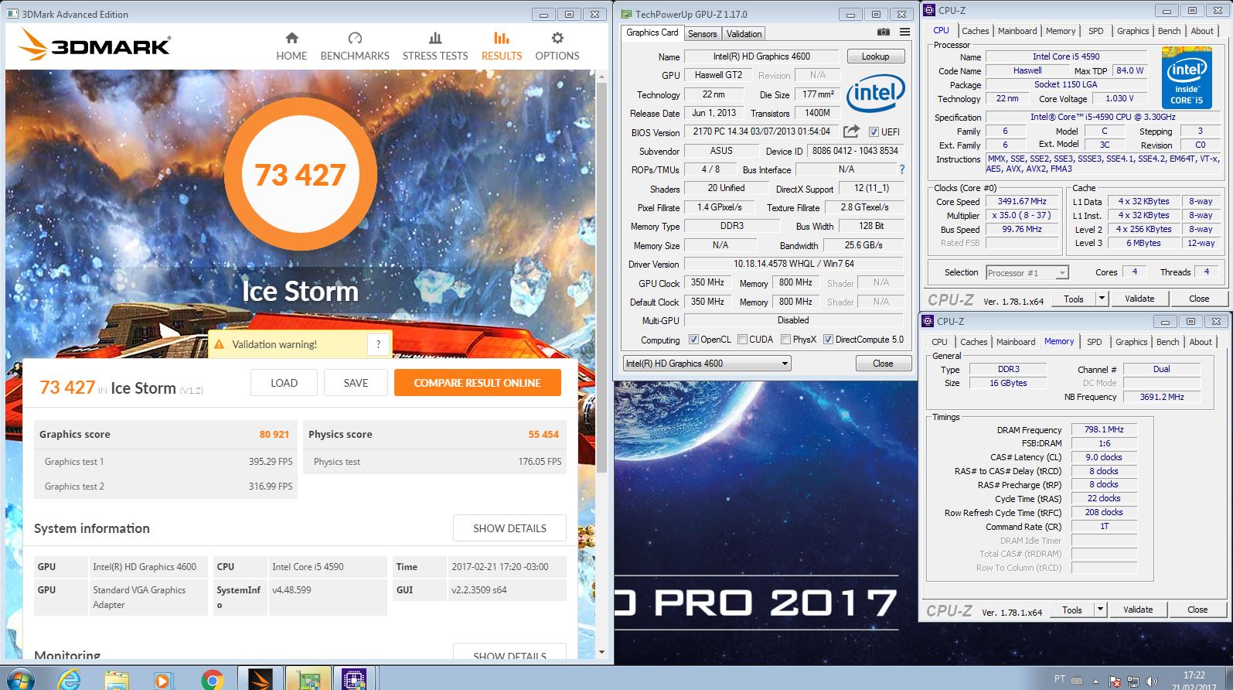
Task: Click the 3DMark vertical scrollbar thumb
Action: point(602,278)
